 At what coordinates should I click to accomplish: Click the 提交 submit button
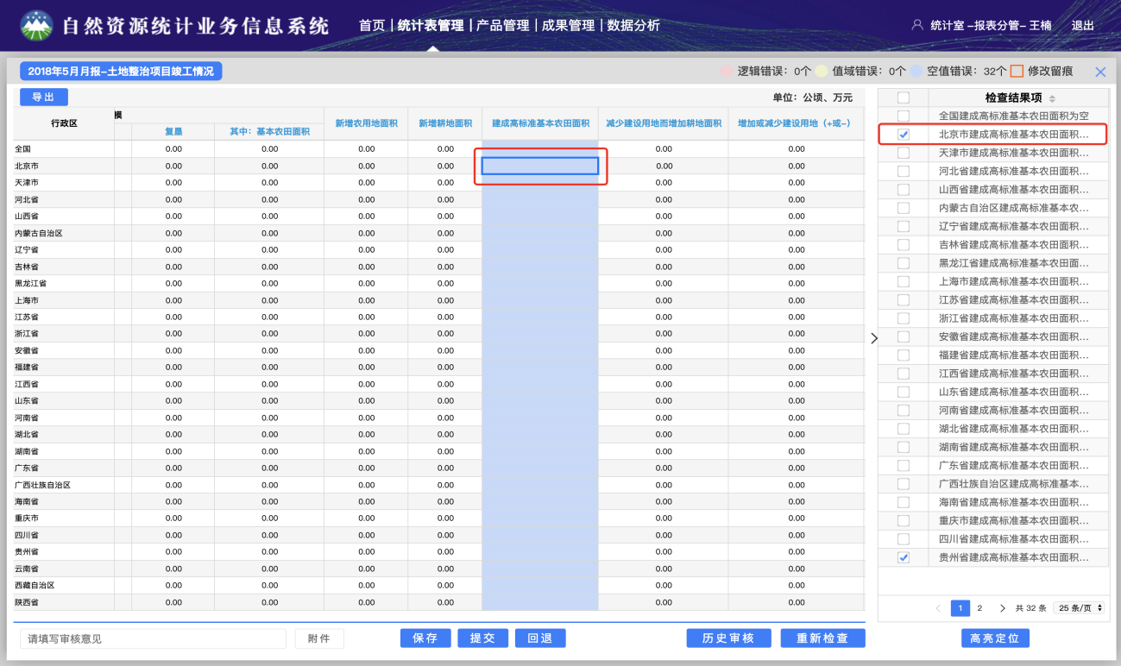click(482, 638)
